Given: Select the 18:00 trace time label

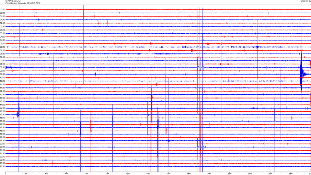Looking at the screenshot, I should (2, 131).
